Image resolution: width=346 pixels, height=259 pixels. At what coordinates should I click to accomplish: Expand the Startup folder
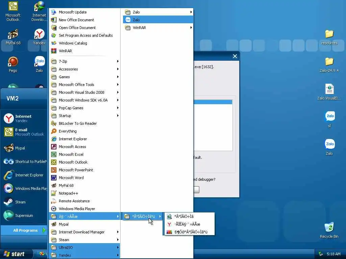tap(84, 116)
